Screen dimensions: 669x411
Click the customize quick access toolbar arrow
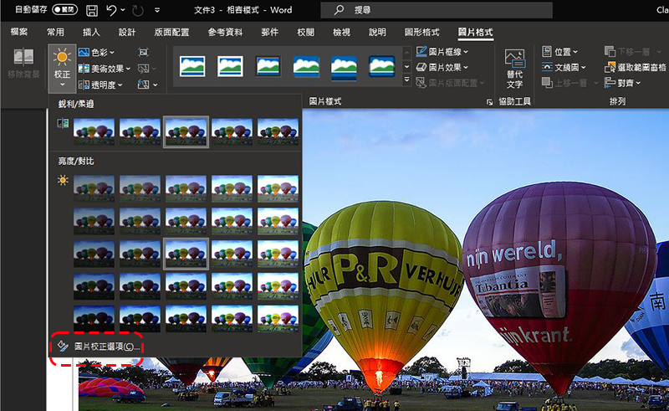pos(159,11)
